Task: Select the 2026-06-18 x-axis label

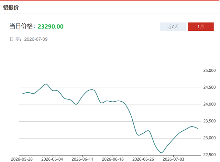Action: pyautogui.click(x=113, y=159)
